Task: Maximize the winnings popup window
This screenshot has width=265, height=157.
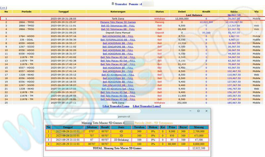Action: click(x=198, y=111)
